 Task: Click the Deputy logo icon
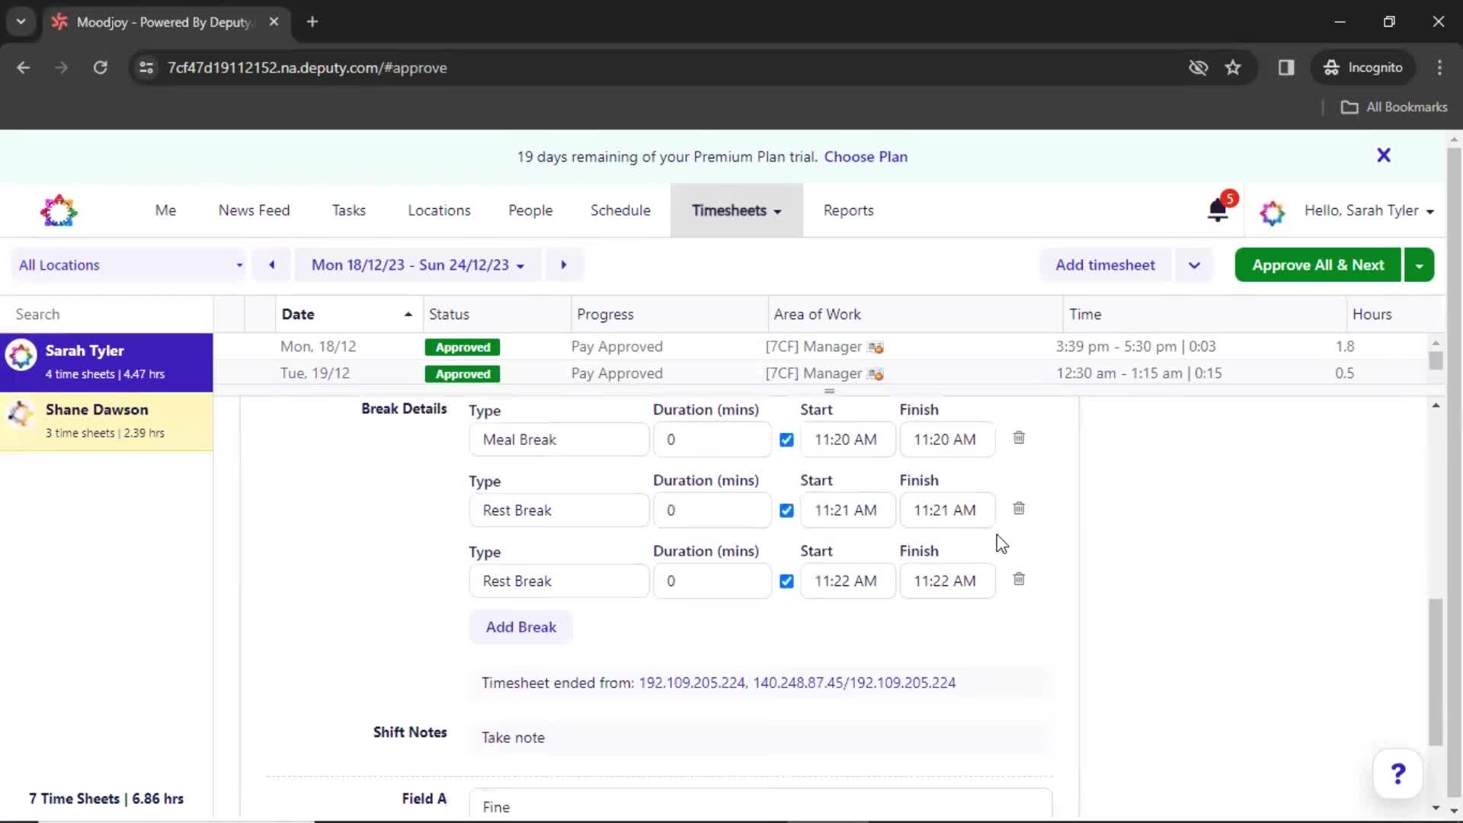tap(57, 211)
